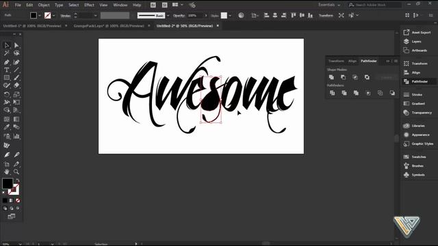
Task: Open the Layers panel from dock
Action: pos(416,42)
